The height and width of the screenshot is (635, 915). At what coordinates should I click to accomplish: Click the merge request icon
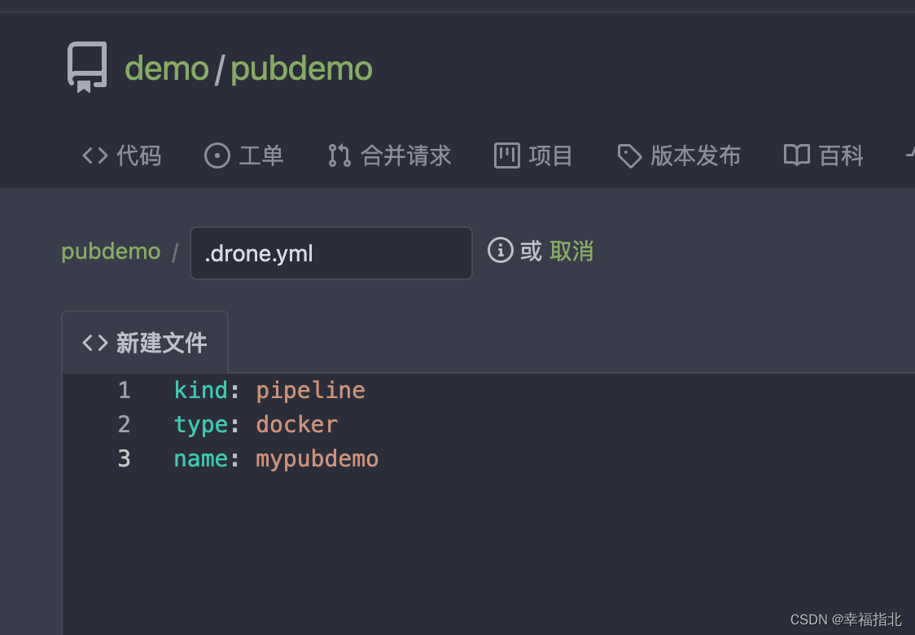339,155
